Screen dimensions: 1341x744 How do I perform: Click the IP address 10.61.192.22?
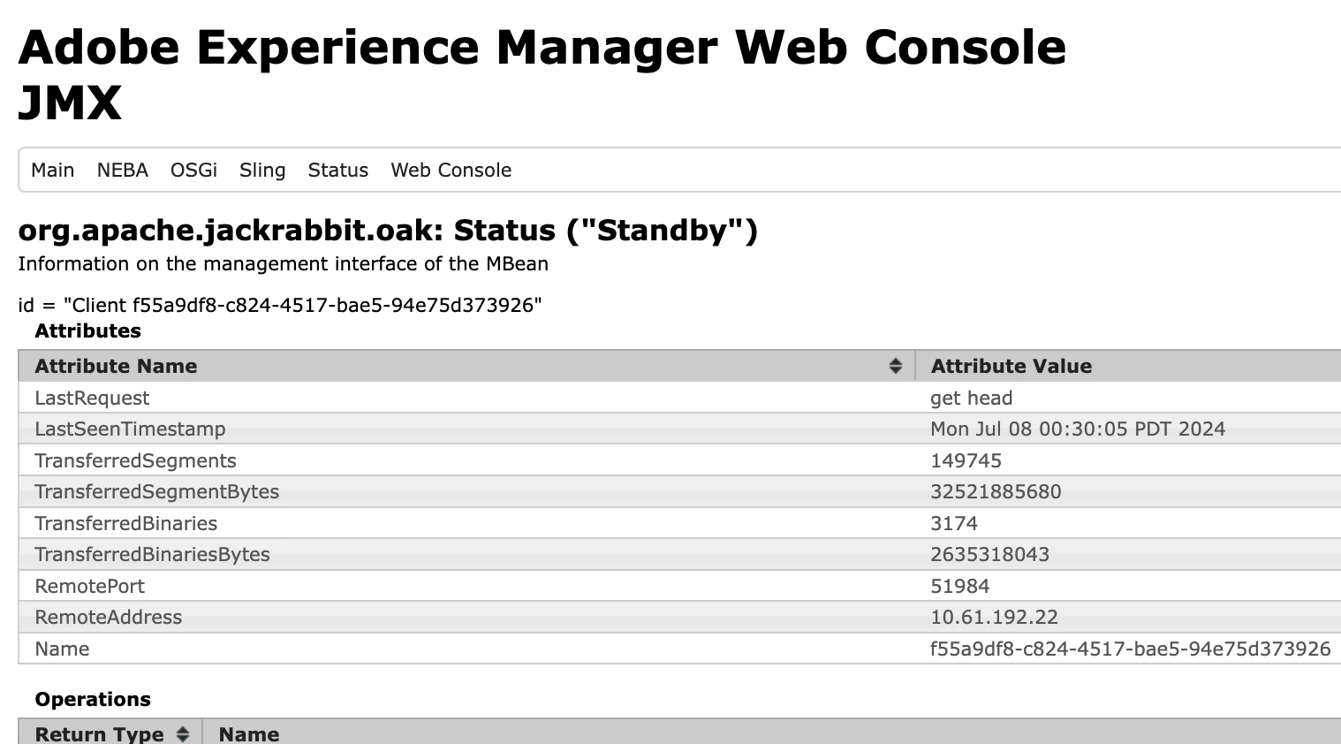994,617
